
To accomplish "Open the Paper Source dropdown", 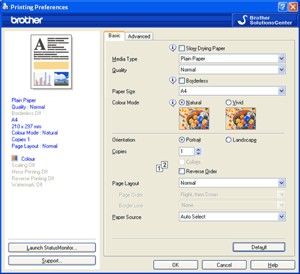I will click(232, 217).
